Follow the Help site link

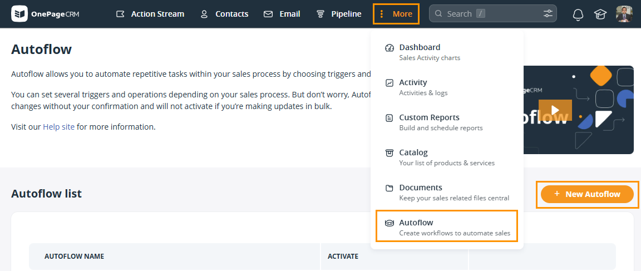(x=59, y=127)
